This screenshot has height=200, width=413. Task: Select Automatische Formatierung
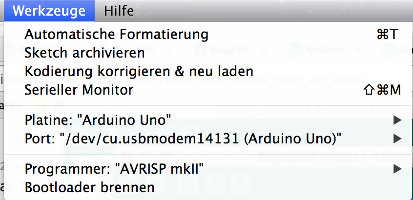pyautogui.click(x=116, y=35)
